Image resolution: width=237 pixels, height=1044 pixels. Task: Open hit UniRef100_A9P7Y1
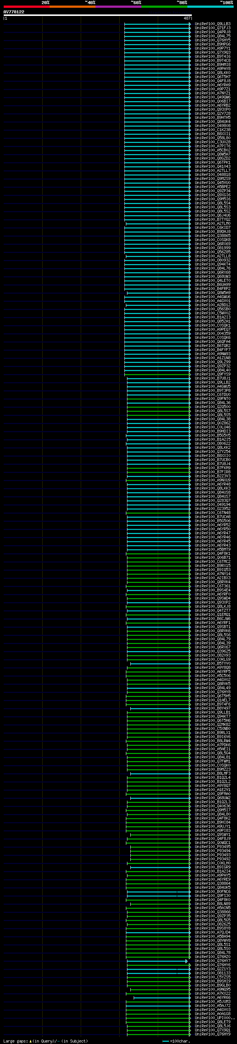213,48
